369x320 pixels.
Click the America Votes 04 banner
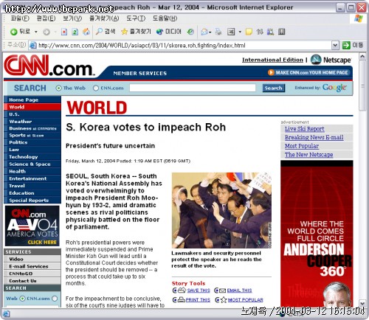32,226
